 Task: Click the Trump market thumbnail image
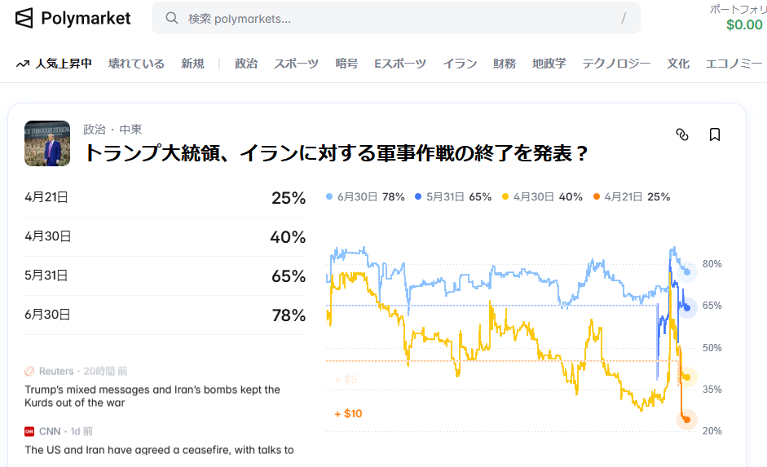coord(47,143)
